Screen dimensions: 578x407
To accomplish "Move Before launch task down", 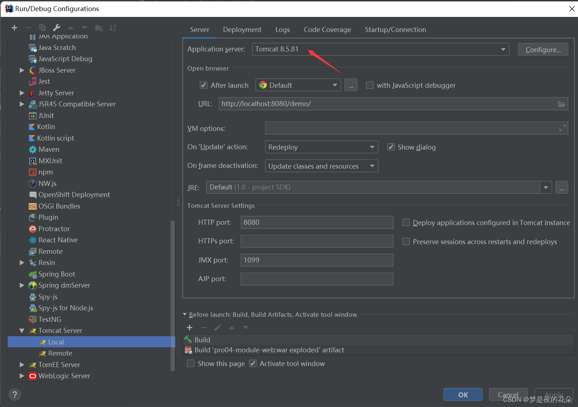I will 246,328.
